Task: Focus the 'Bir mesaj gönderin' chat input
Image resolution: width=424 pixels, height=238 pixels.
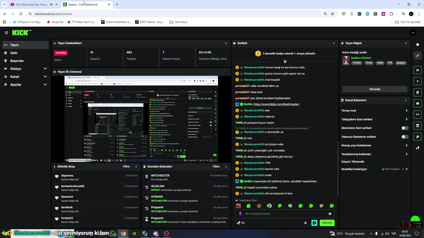Action: point(285,214)
